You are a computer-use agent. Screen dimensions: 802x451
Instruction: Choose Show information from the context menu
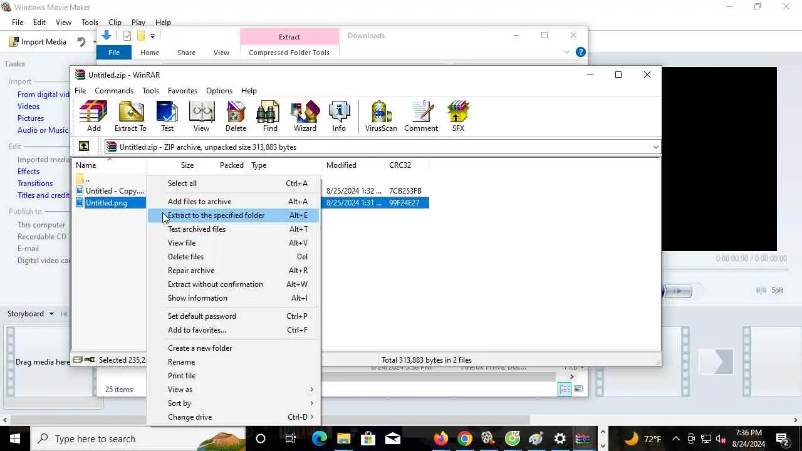(x=233, y=298)
